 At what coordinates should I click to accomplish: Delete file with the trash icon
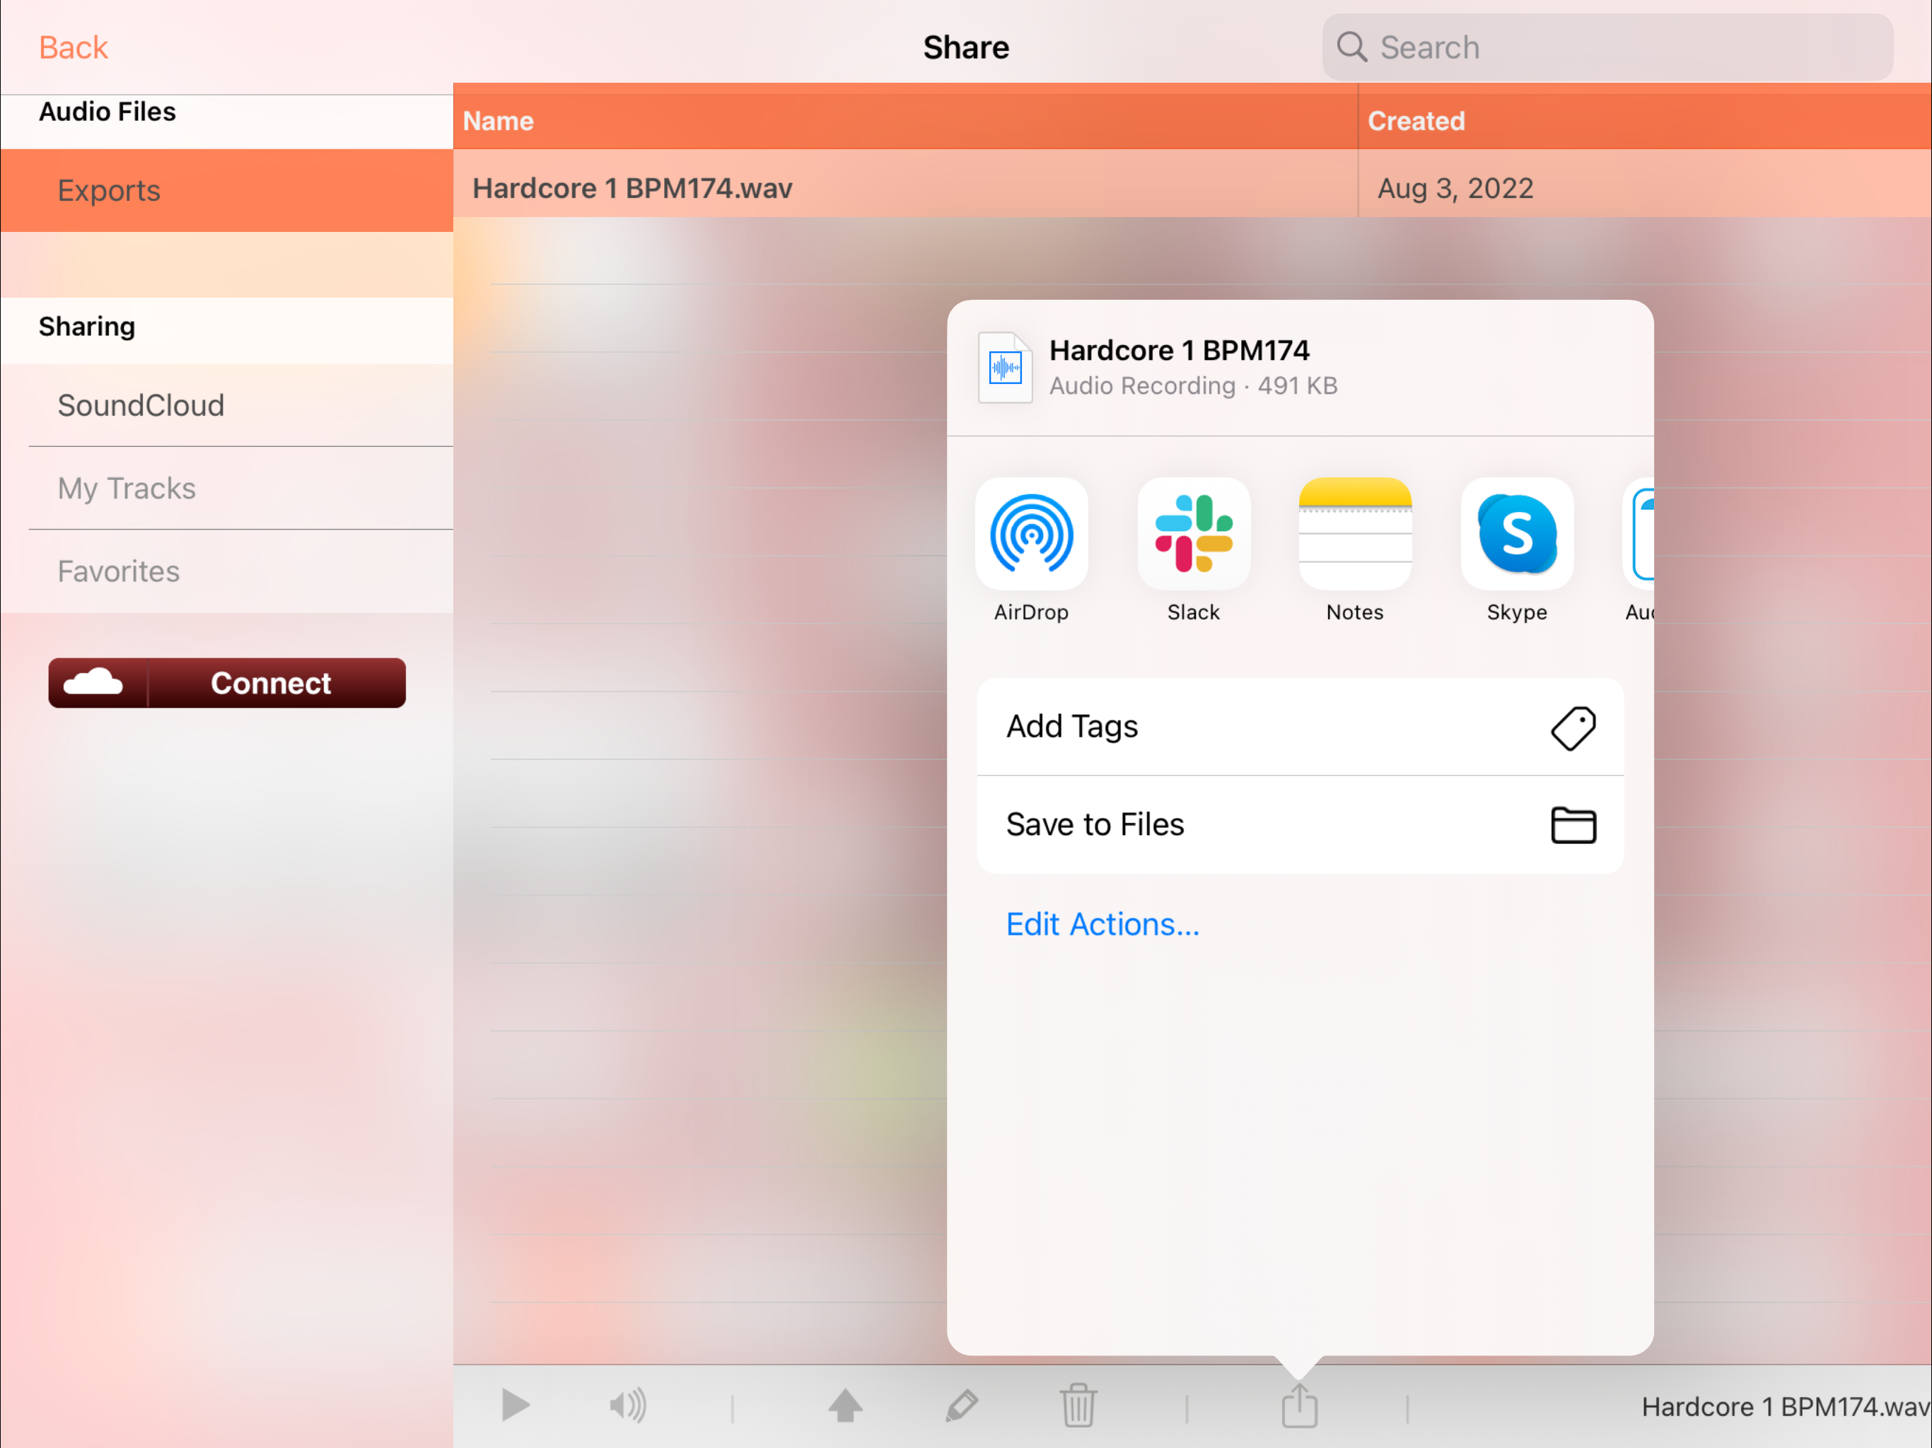1078,1405
